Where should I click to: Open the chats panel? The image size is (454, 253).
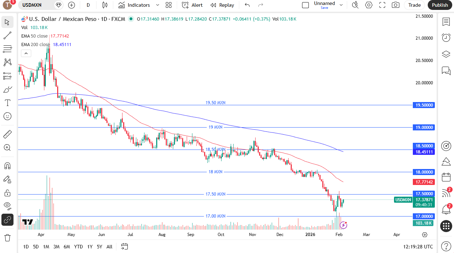point(446,71)
